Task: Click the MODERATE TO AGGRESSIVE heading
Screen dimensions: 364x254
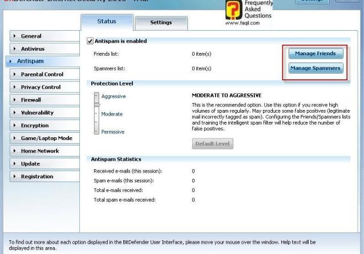Action: tap(227, 96)
